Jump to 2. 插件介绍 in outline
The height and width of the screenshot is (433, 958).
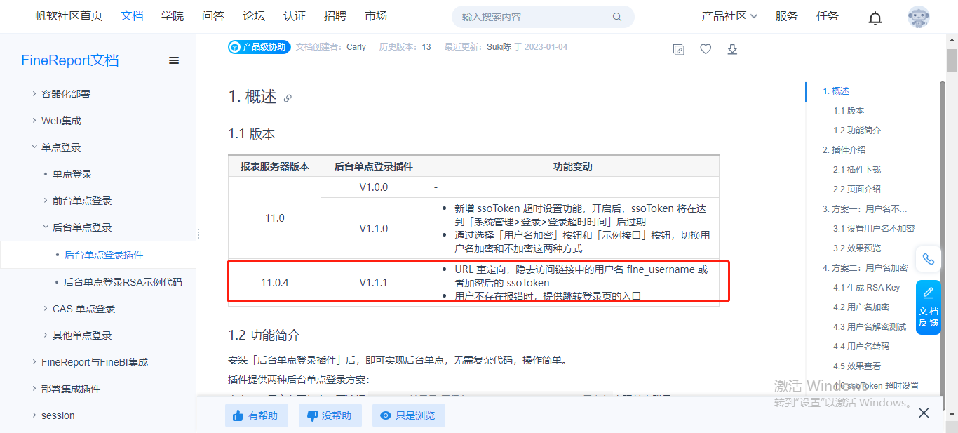tap(844, 150)
